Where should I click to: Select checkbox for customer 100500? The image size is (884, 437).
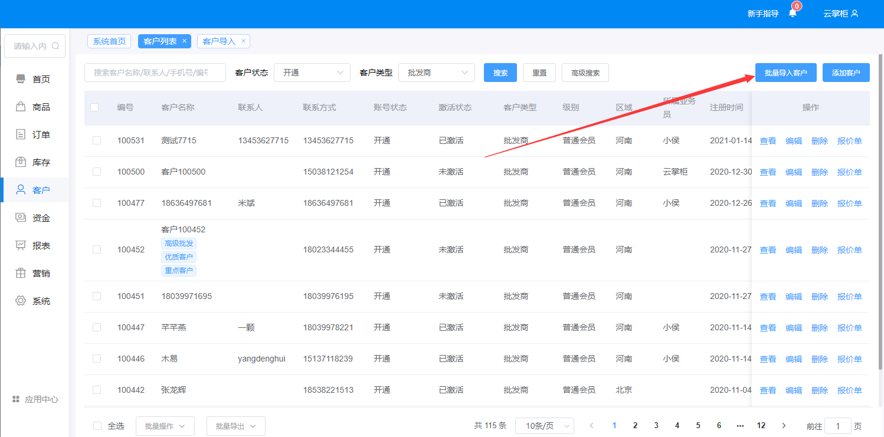[97, 172]
